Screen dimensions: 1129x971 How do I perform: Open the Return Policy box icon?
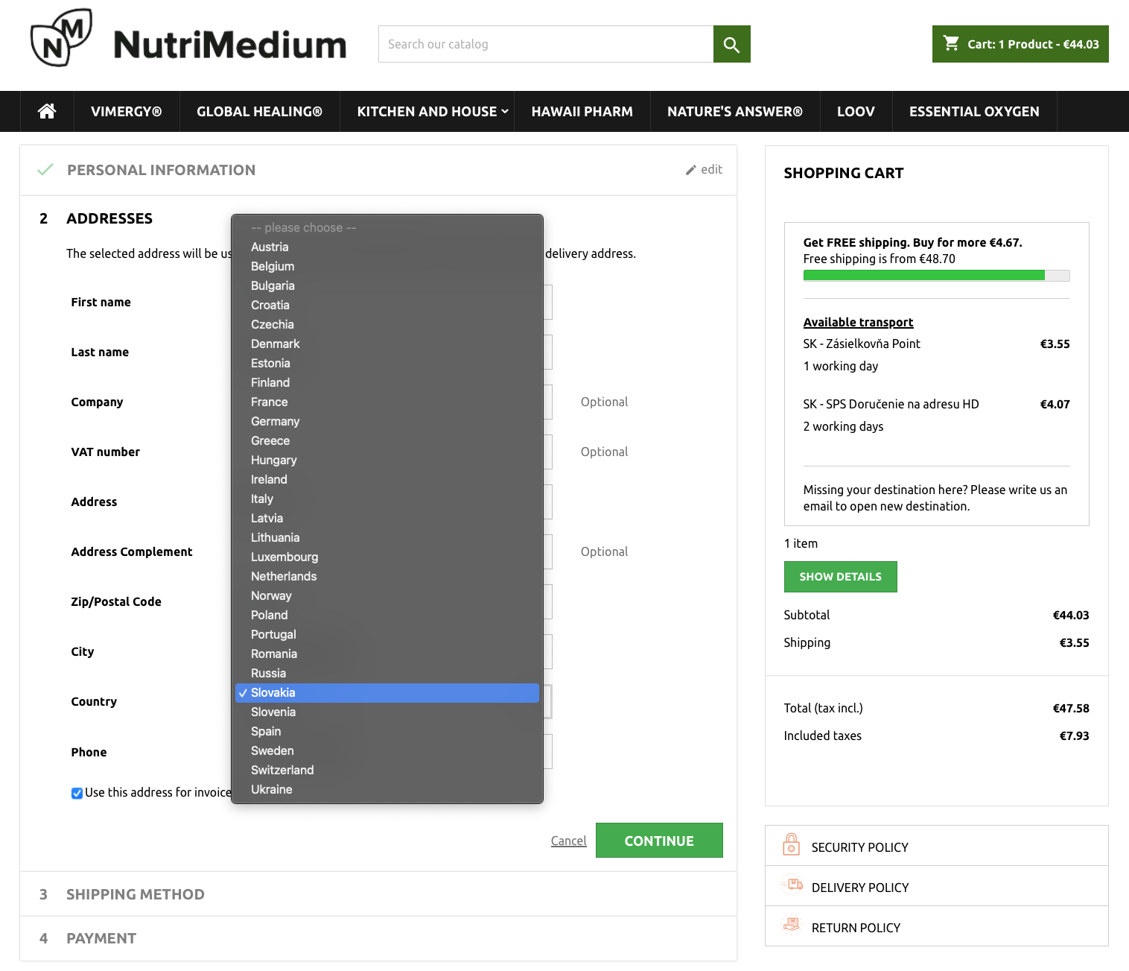pyautogui.click(x=791, y=926)
